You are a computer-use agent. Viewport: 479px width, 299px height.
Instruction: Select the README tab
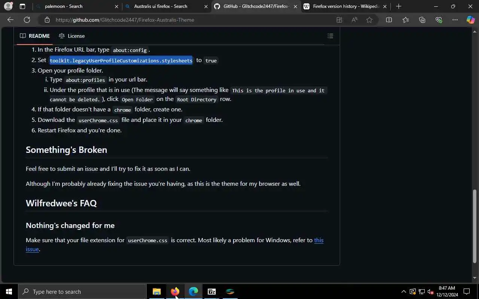point(35,36)
